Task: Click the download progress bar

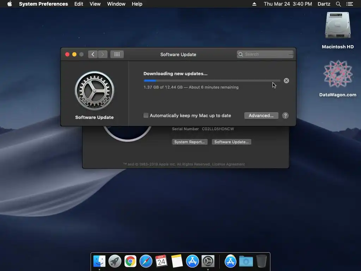Action: [212, 81]
